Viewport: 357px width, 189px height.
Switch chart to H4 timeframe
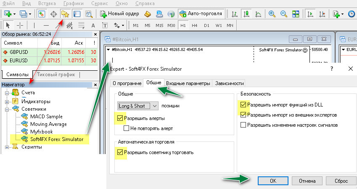194,26
